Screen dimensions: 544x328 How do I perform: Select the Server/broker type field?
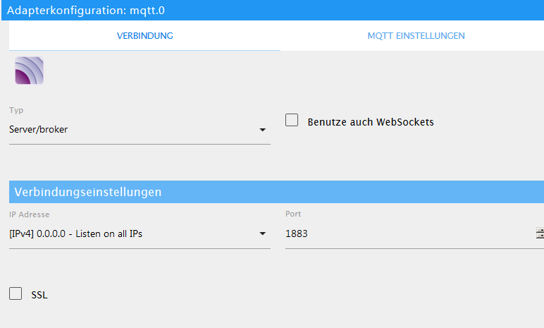(140, 130)
